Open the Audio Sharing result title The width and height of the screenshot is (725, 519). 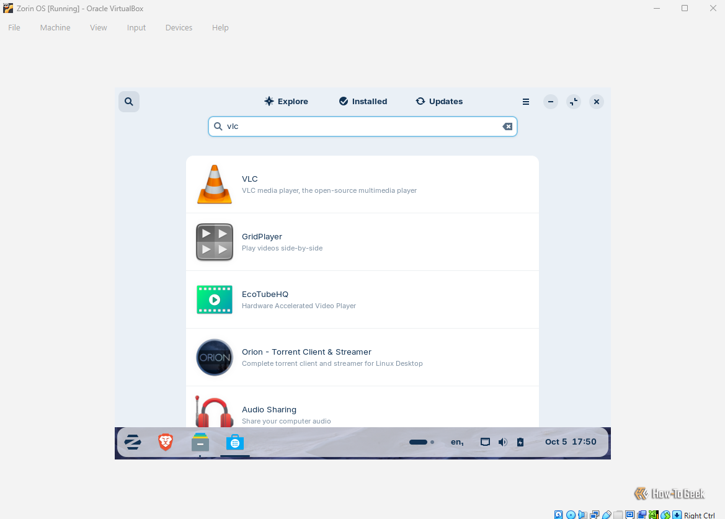click(269, 409)
